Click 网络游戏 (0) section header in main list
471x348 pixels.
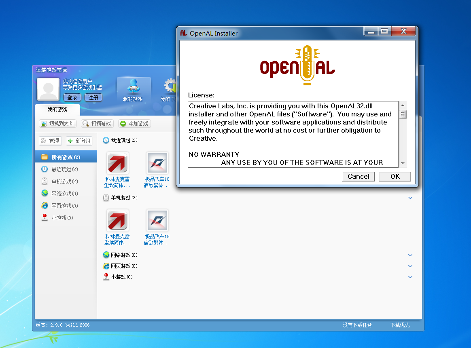[121, 255]
